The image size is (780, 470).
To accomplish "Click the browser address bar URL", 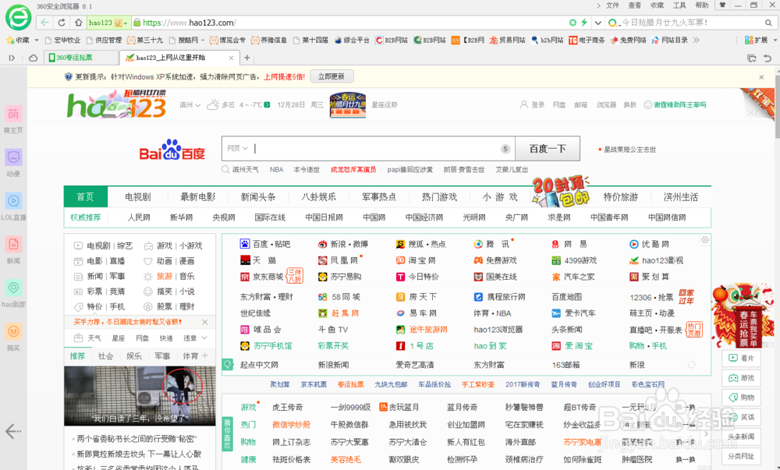I will coord(189,23).
